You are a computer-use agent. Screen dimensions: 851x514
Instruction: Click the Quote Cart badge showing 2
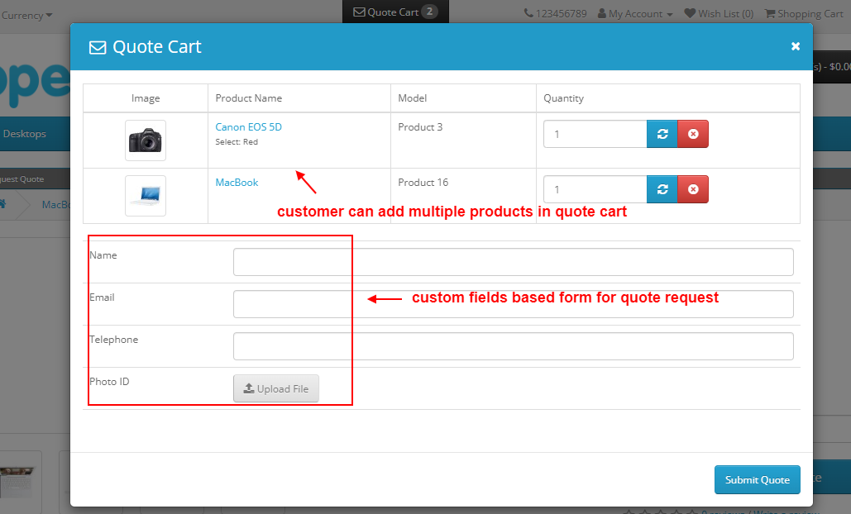[x=428, y=12]
